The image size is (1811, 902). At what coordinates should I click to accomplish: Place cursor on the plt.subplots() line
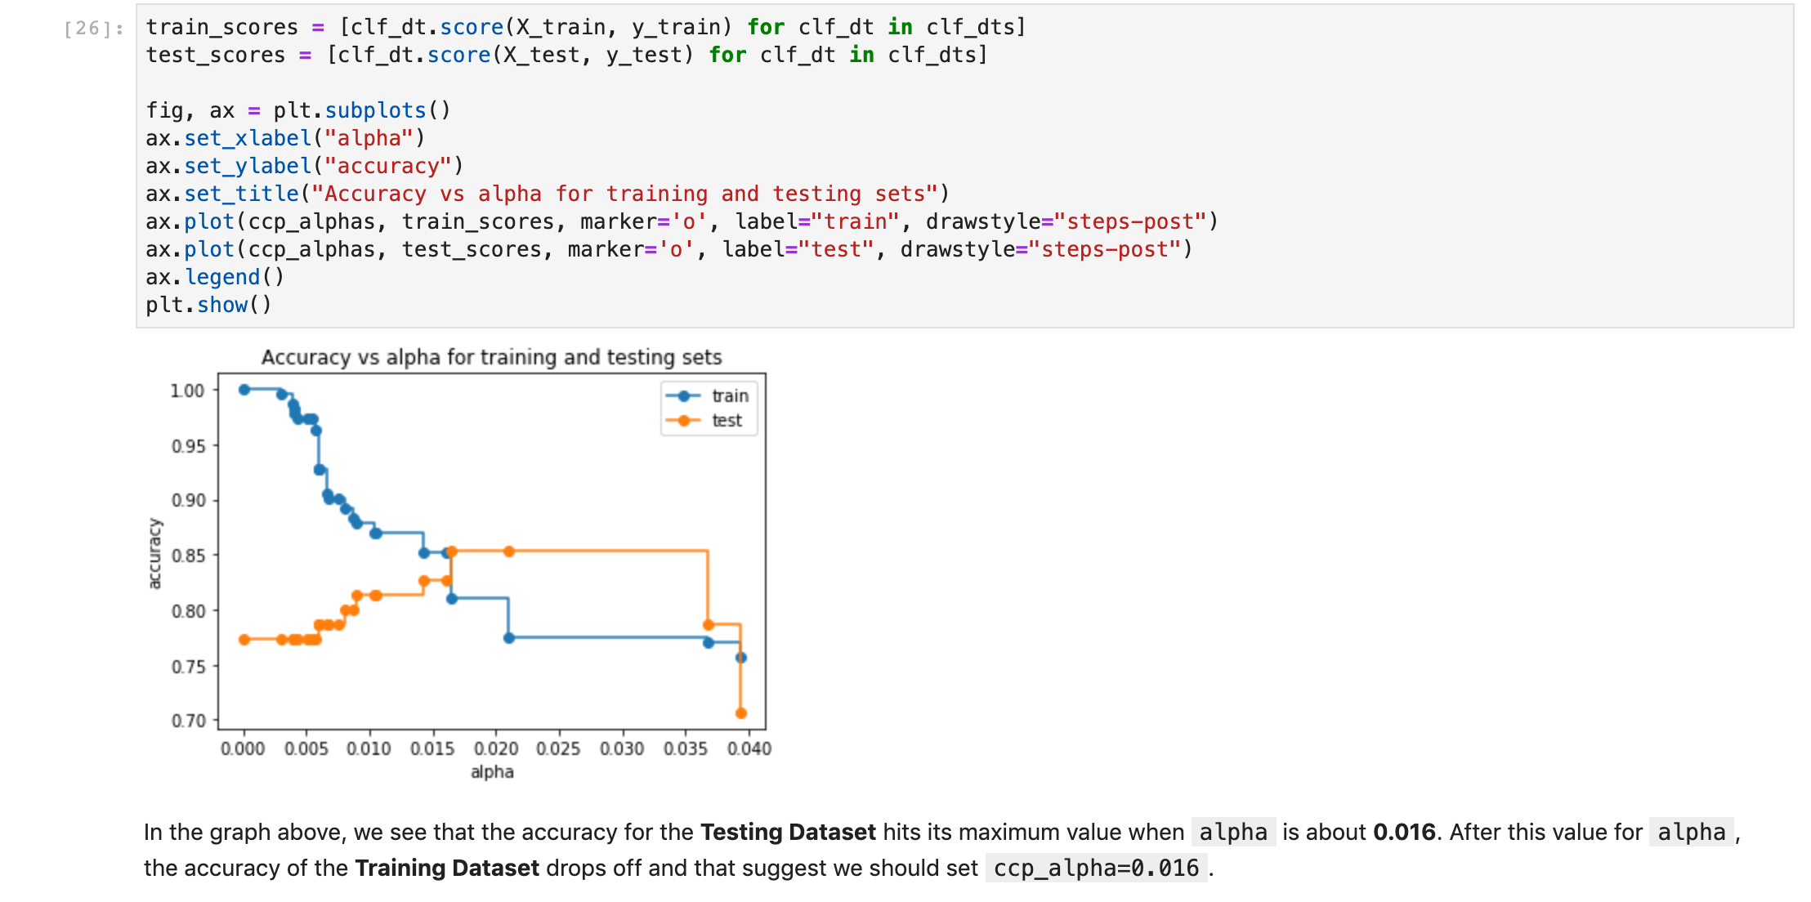tap(297, 110)
